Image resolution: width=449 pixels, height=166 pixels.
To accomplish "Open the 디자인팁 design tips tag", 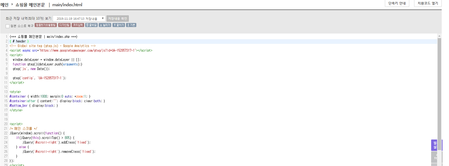I will 64,25.
